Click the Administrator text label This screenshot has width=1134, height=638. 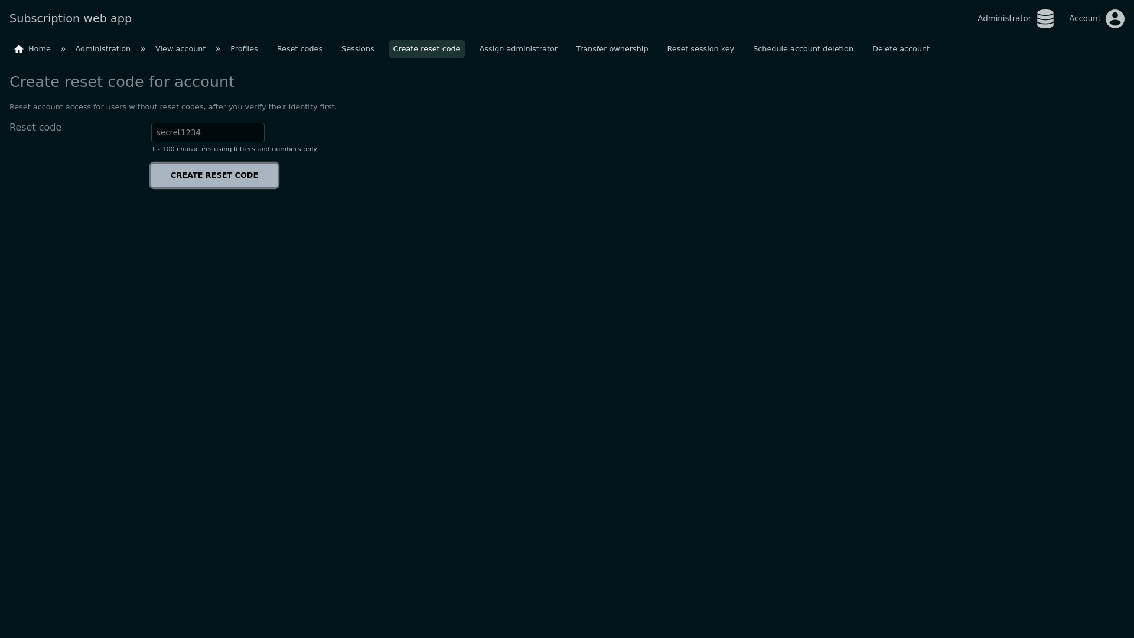tap(1003, 19)
